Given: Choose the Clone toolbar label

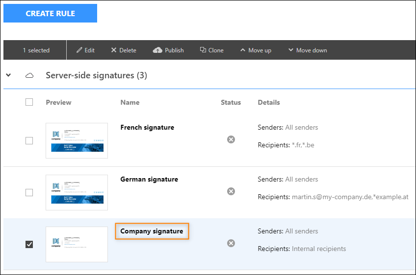Looking at the screenshot, I should click(216, 50).
